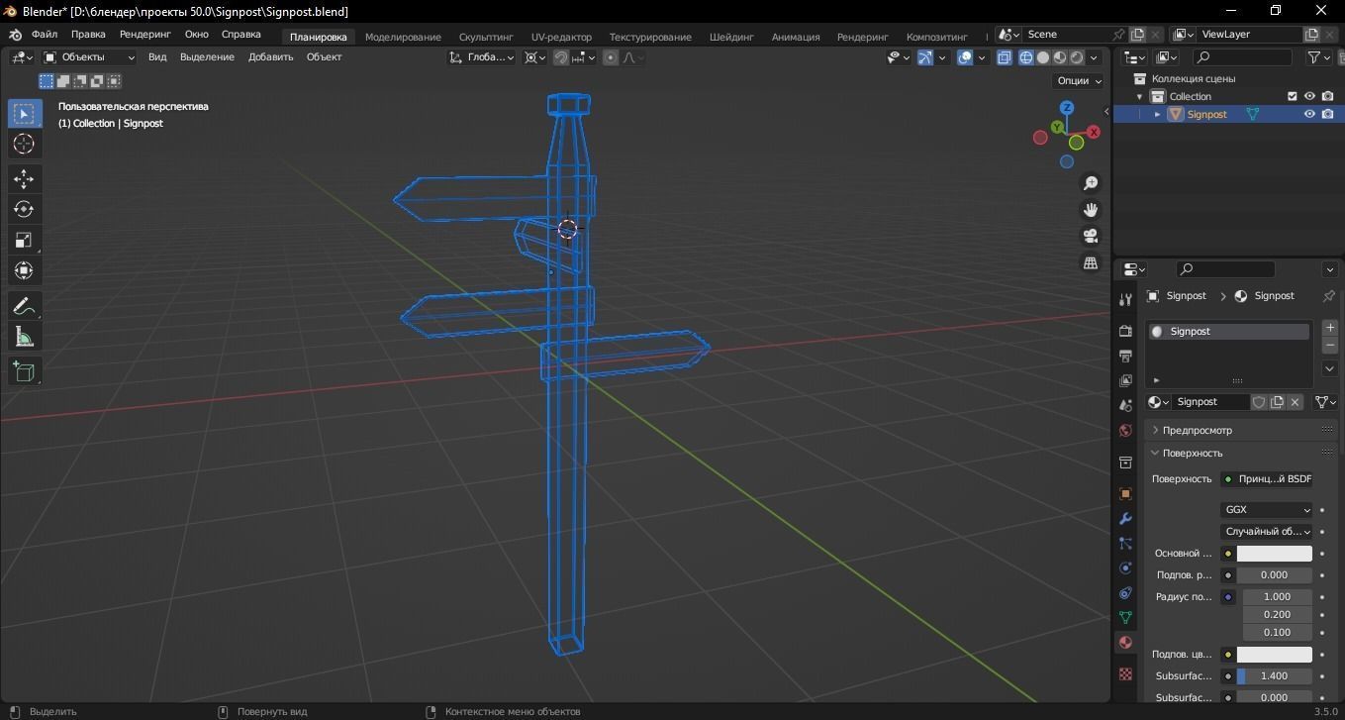This screenshot has height=720, width=1345.
Task: Switch to camera view icon
Action: 1091,237
